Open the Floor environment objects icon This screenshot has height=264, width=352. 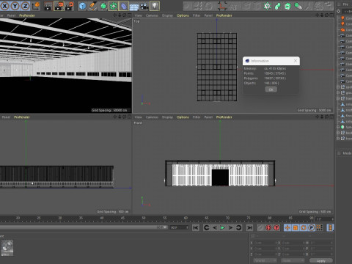click(x=133, y=6)
